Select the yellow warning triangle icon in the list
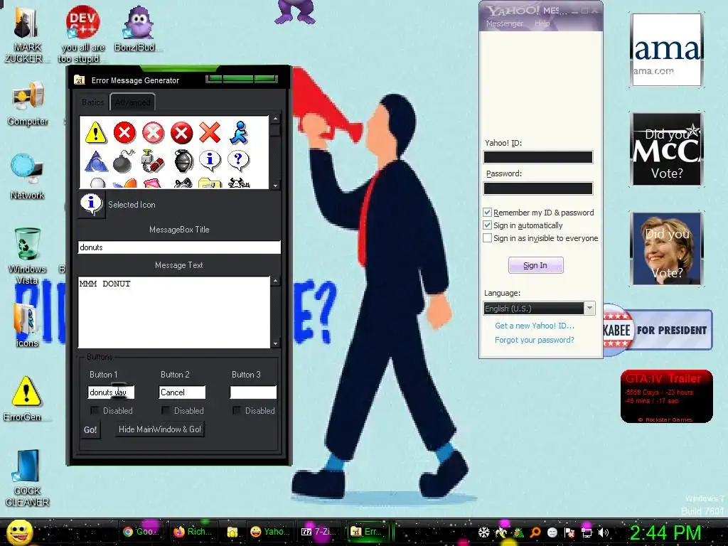The width and height of the screenshot is (728, 546). click(x=96, y=133)
